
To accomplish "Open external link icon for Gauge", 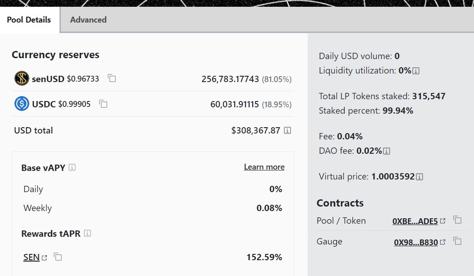I will (x=442, y=242).
